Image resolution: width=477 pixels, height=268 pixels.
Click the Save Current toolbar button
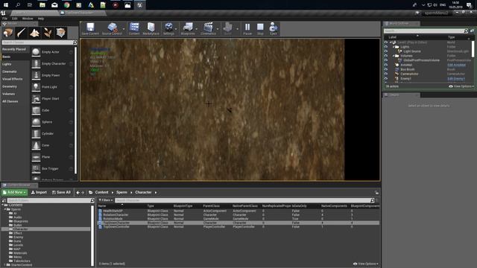90,29
